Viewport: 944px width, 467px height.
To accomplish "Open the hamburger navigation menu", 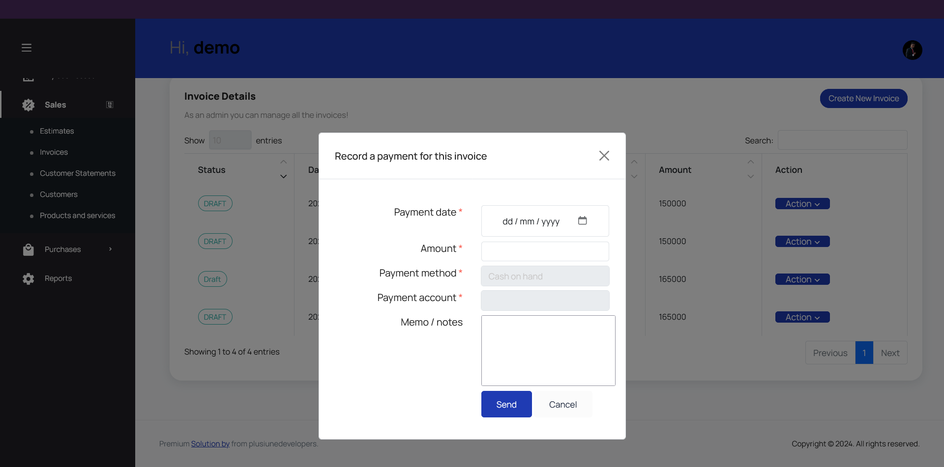I will click(x=27, y=48).
